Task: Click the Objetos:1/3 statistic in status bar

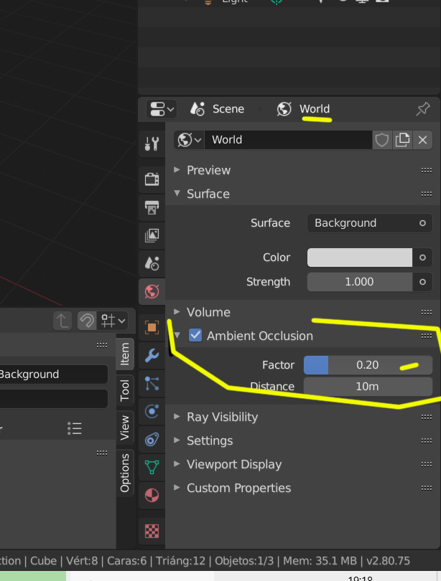Action: point(244,561)
